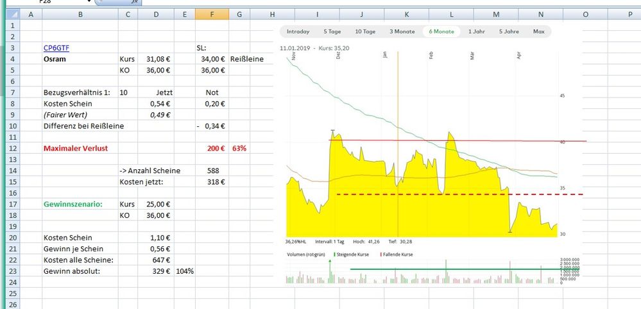Switch chart to Intraday tab
This screenshot has height=309, width=641.
click(298, 31)
